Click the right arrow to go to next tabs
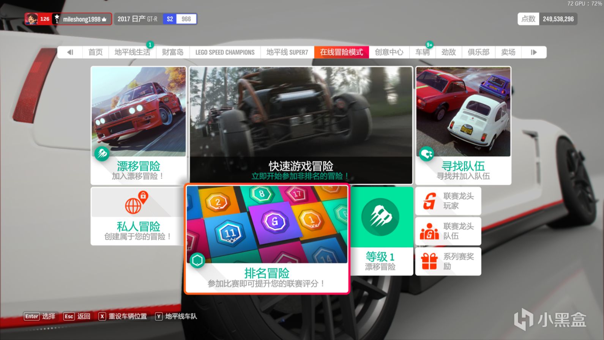 pos(534,52)
